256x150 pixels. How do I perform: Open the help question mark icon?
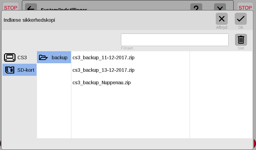[x=196, y=7]
